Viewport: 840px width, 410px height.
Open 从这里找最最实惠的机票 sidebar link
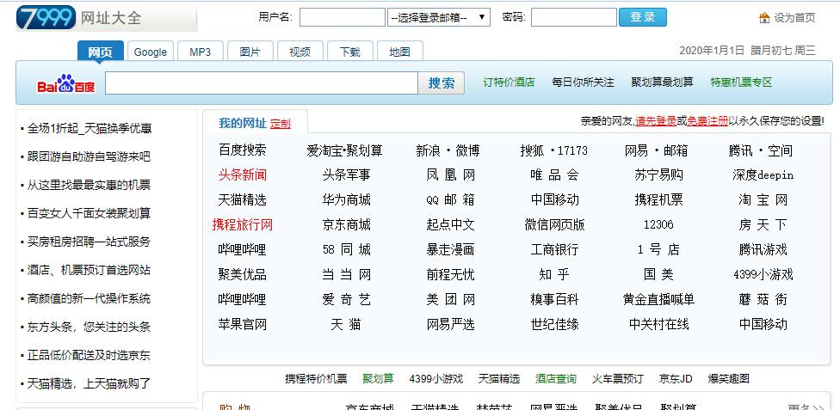point(89,185)
